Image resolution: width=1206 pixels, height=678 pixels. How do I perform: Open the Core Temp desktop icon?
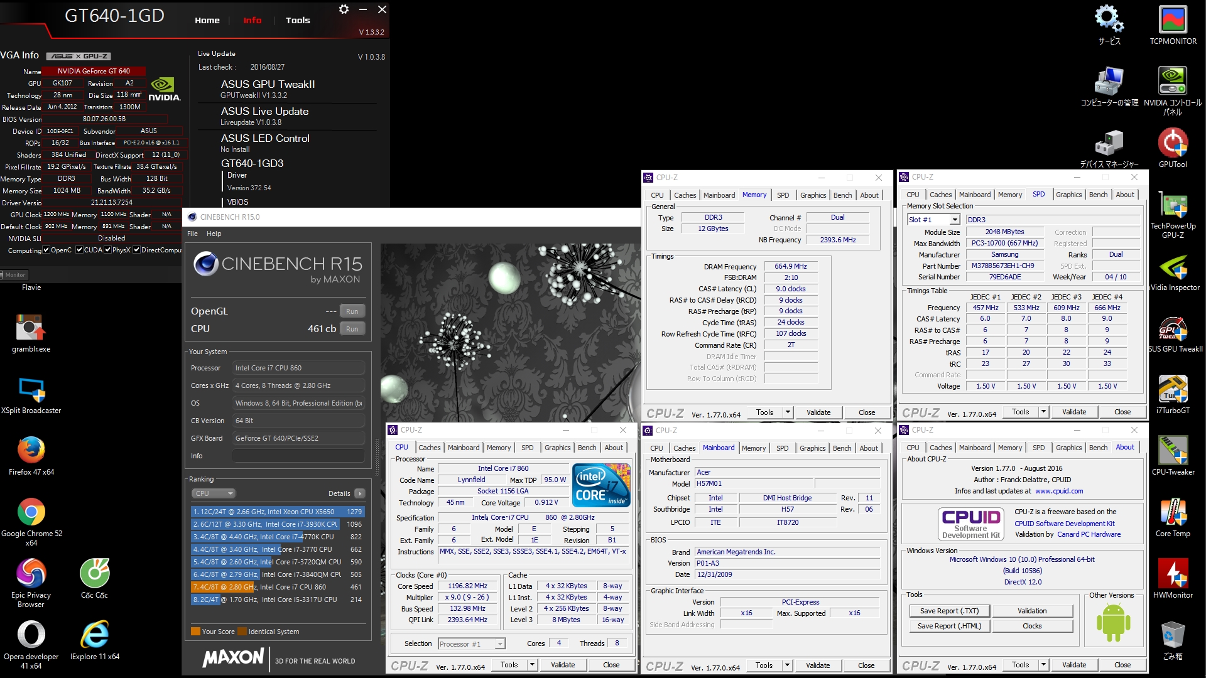[x=1173, y=517]
